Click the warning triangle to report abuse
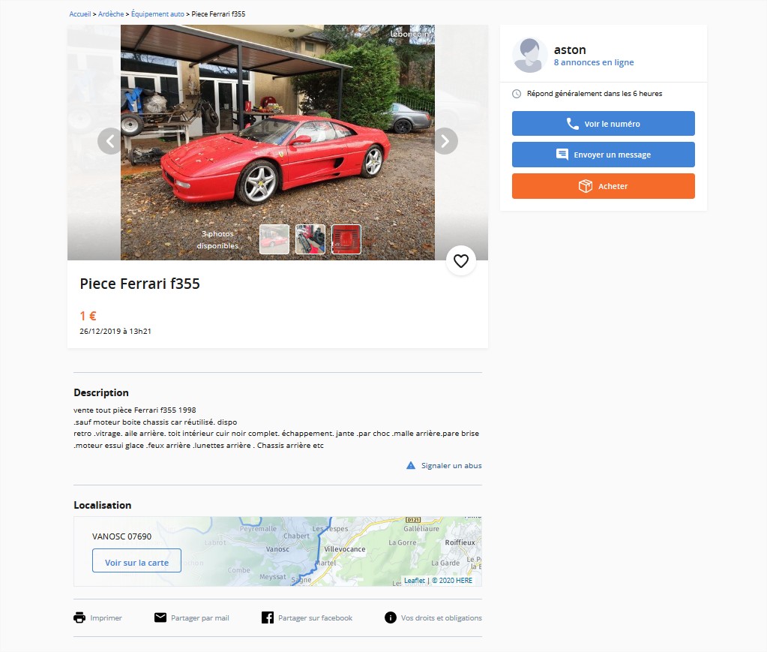The image size is (767, 652). click(411, 465)
